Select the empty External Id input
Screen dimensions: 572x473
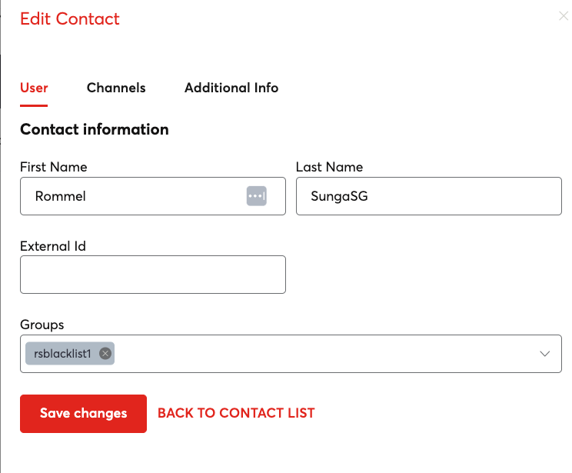152,275
